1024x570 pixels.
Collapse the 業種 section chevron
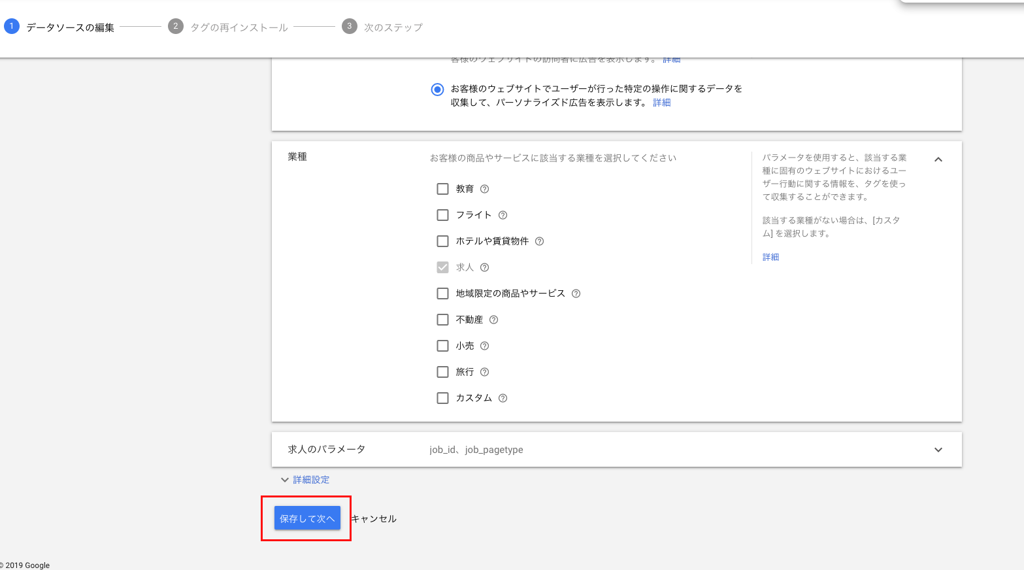(938, 159)
